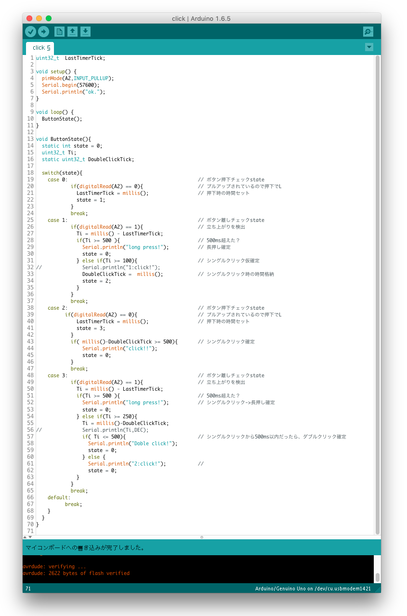The image size is (407, 616).
Task: Click status message 'マイコンボードへの書き込みが完了しました。'
Action: pyautogui.click(x=85, y=548)
